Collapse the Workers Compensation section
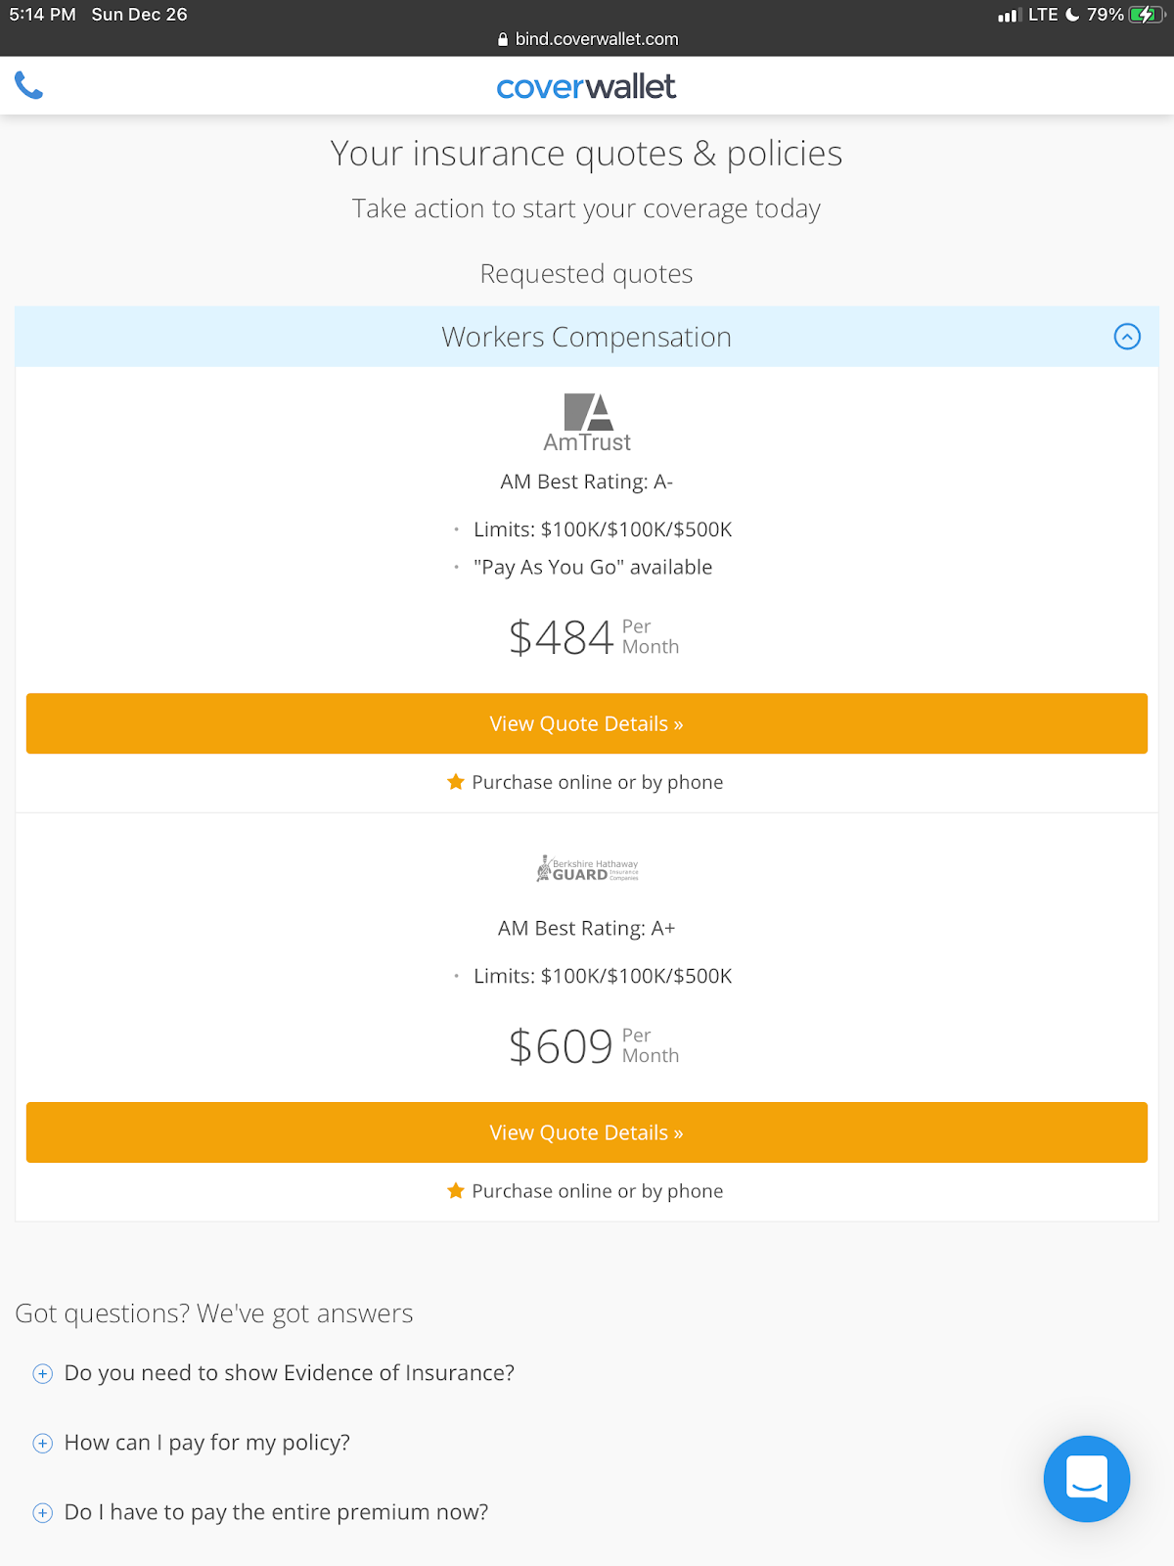The image size is (1174, 1566). pos(1127,337)
